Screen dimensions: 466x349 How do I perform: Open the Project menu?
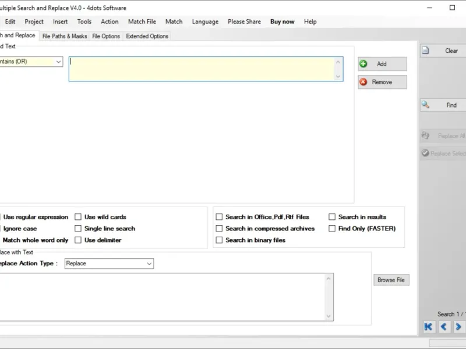(x=34, y=22)
